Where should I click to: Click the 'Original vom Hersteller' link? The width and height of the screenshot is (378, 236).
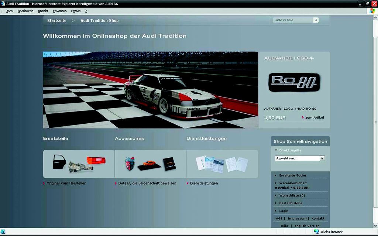click(66, 183)
